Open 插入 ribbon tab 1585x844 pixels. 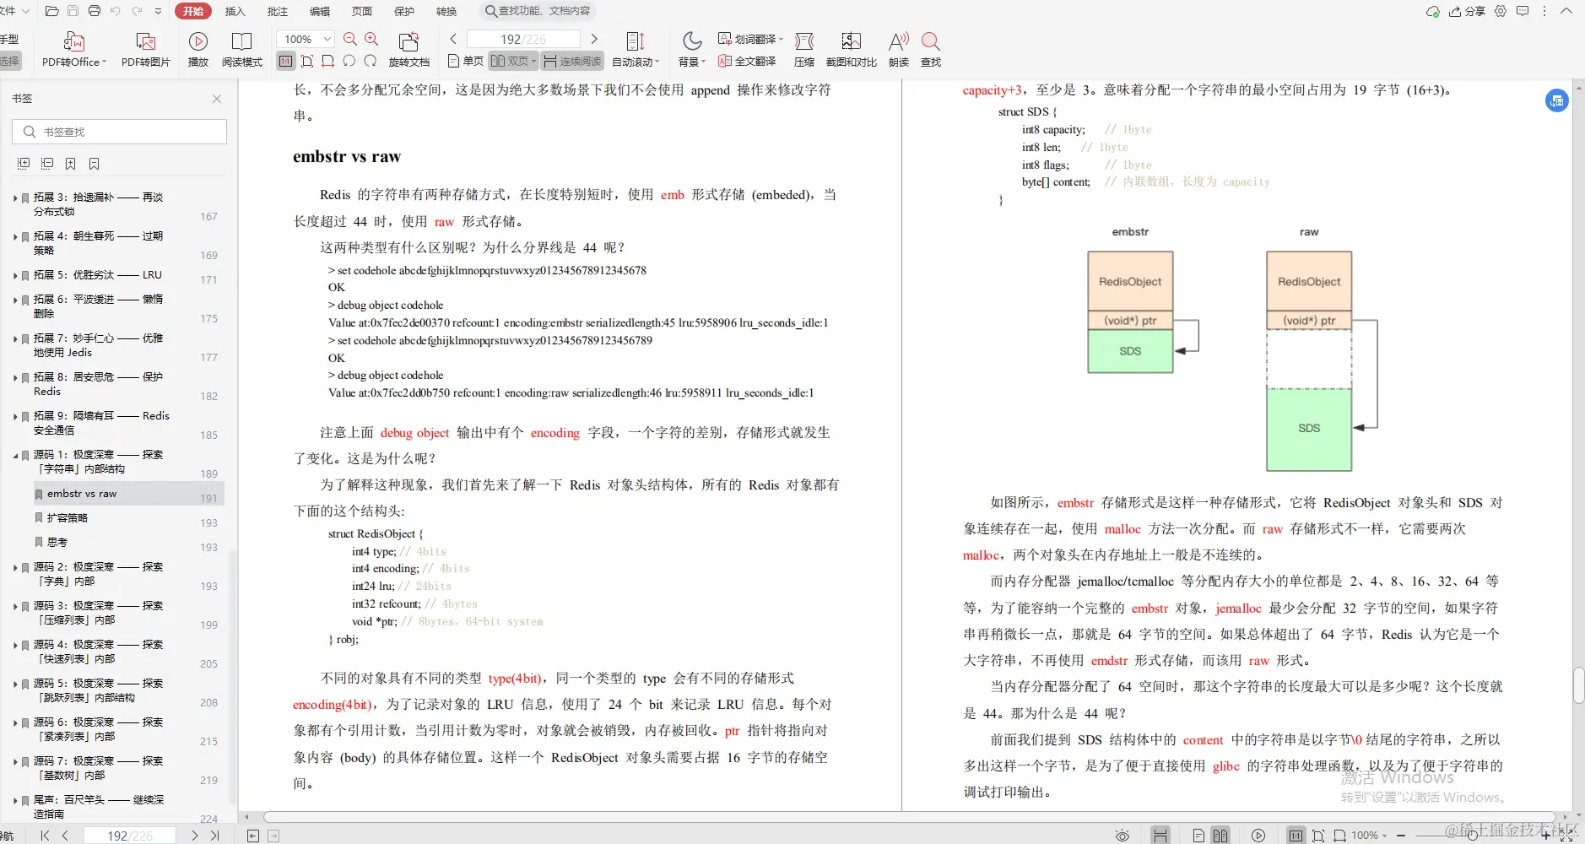pyautogui.click(x=235, y=11)
